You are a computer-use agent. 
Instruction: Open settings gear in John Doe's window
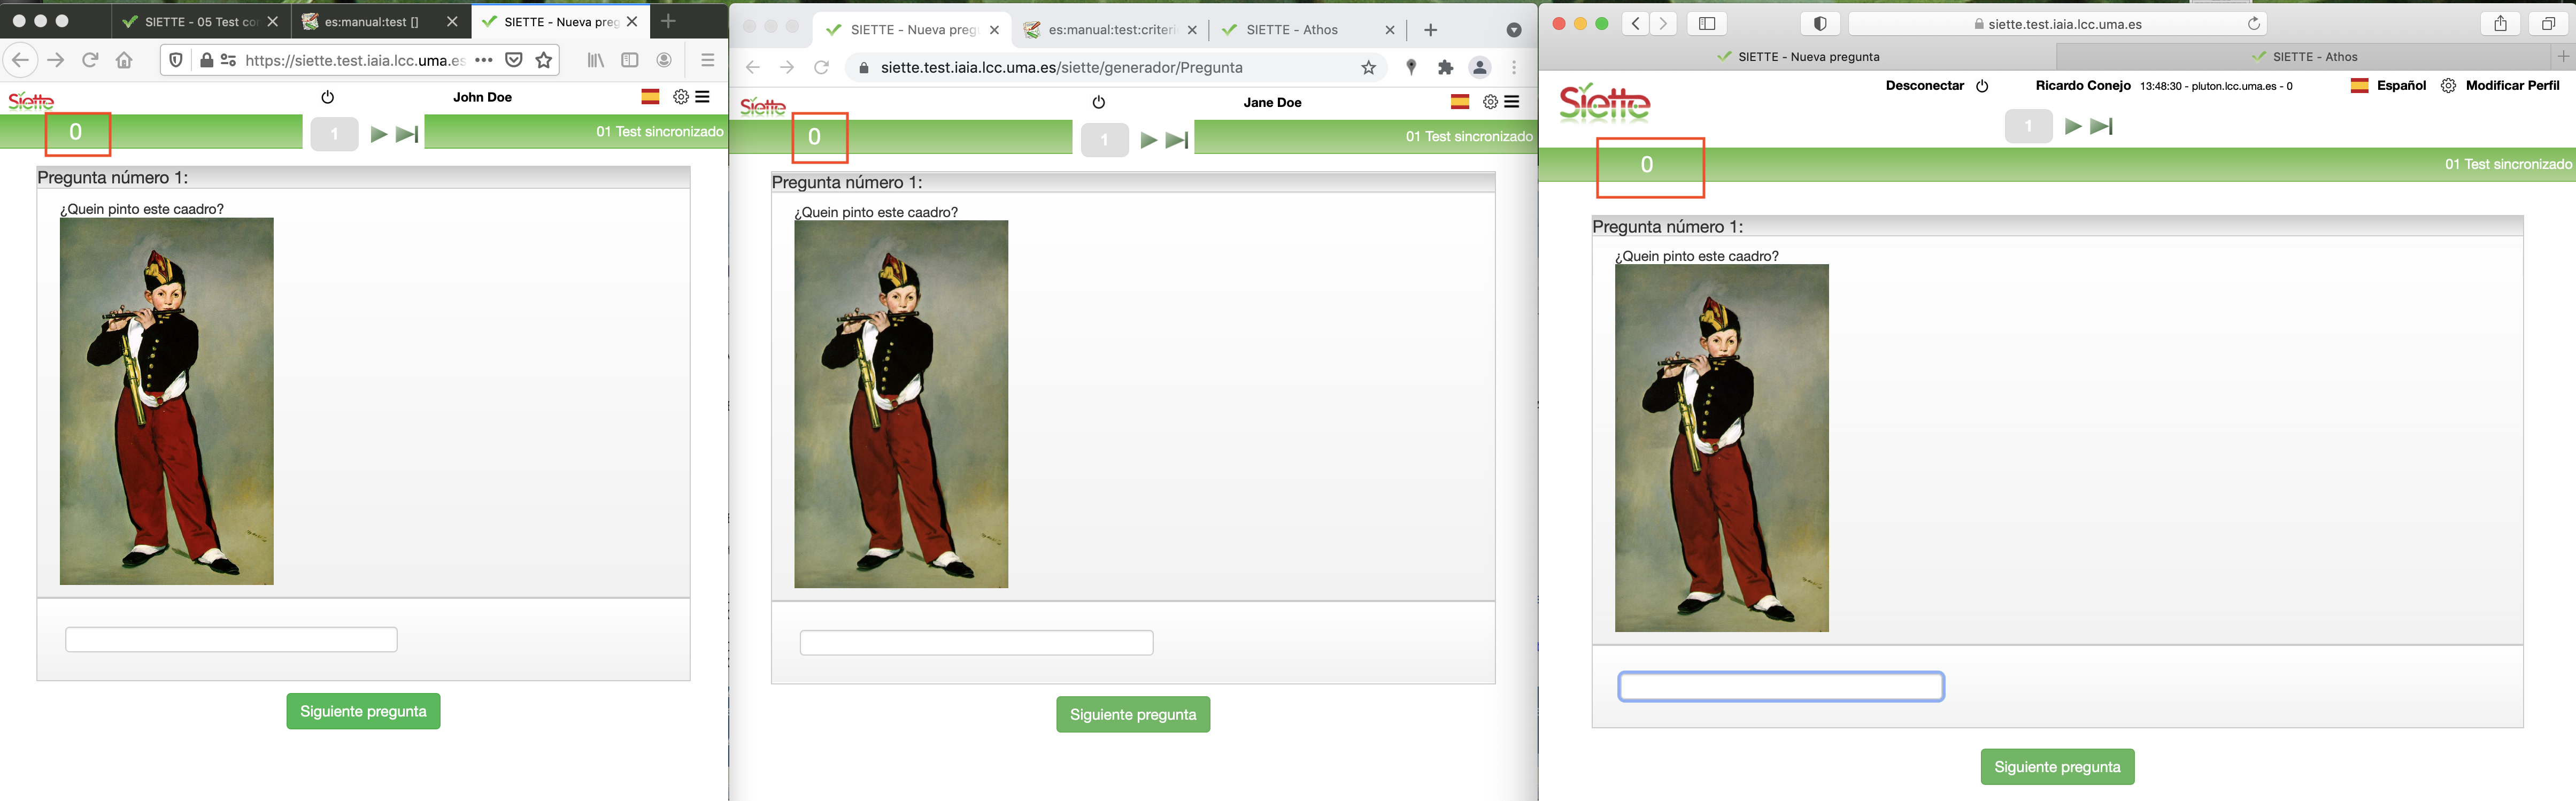pos(681,97)
